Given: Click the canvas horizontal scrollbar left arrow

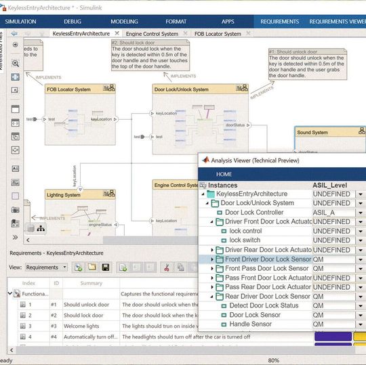Looking at the screenshot, I should (28, 240).
